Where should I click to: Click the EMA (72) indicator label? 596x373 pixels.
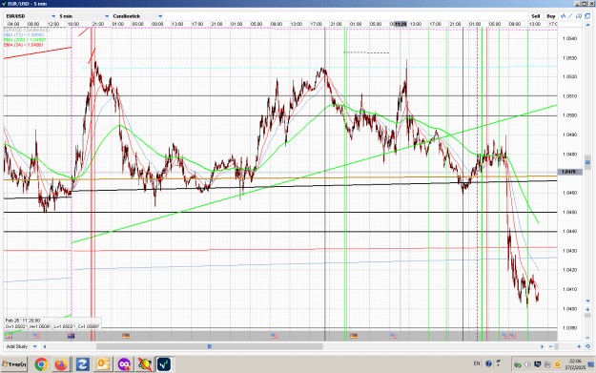tap(24, 35)
